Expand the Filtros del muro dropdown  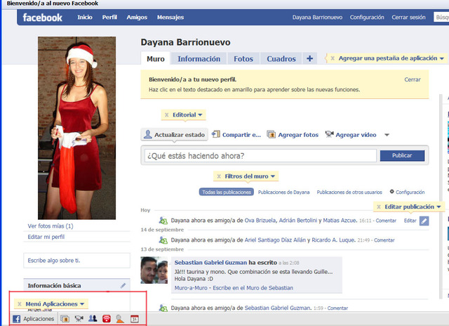point(273,176)
